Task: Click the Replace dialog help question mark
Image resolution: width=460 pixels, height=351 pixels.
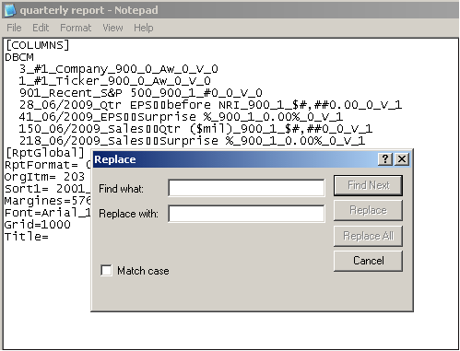Action: point(385,159)
